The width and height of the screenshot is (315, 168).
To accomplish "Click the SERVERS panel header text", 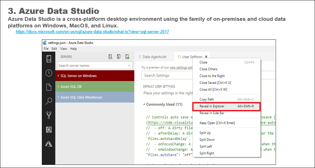I will [66, 57].
